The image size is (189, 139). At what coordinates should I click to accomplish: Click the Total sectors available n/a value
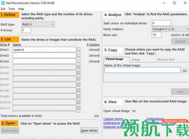(96, 116)
